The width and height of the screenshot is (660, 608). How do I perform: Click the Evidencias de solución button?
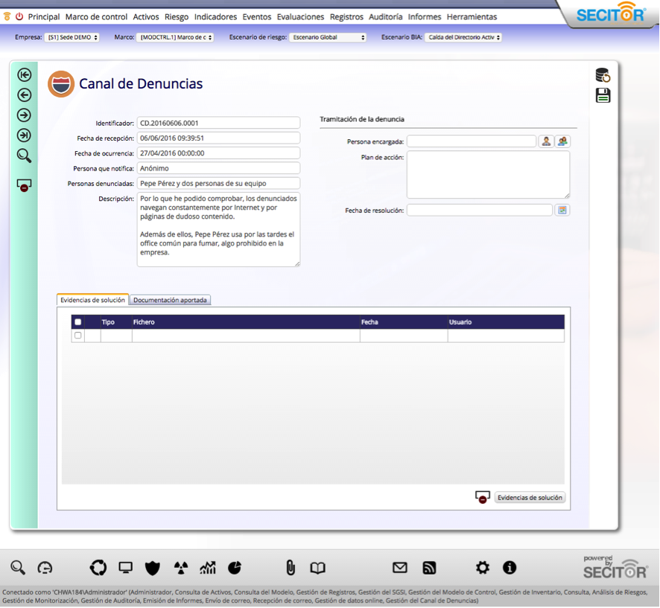pos(530,497)
